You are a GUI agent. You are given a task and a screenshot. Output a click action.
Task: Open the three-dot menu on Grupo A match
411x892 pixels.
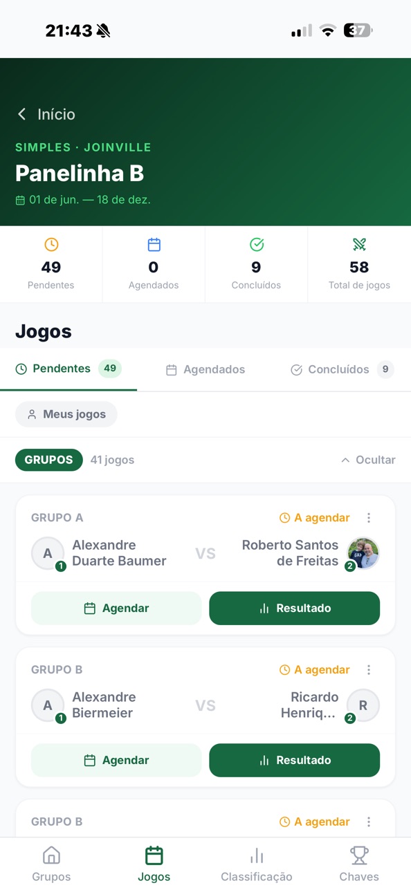point(369,518)
